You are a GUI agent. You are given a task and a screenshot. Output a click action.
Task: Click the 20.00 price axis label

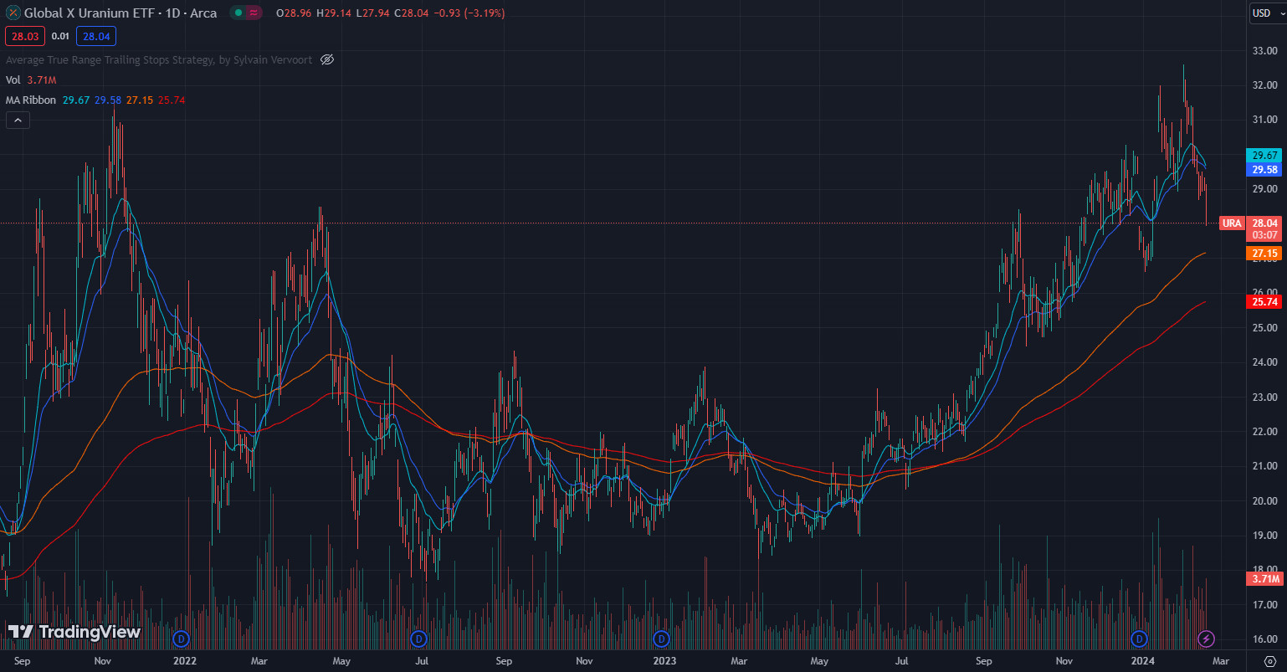[1264, 501]
